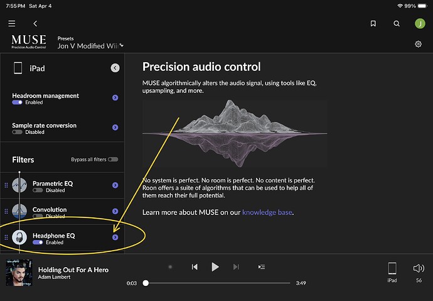Expand Convolution settings arrow

115,211
